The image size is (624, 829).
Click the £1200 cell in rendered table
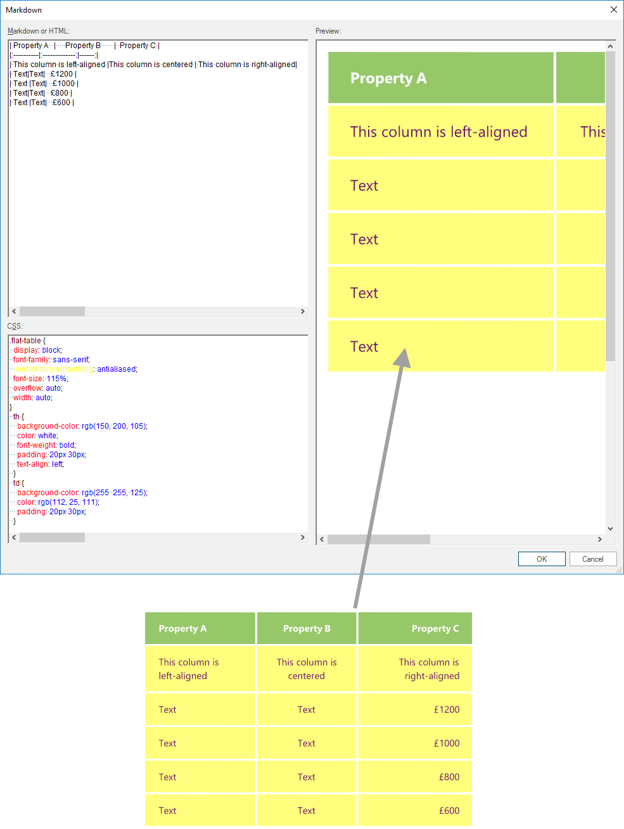tap(446, 710)
